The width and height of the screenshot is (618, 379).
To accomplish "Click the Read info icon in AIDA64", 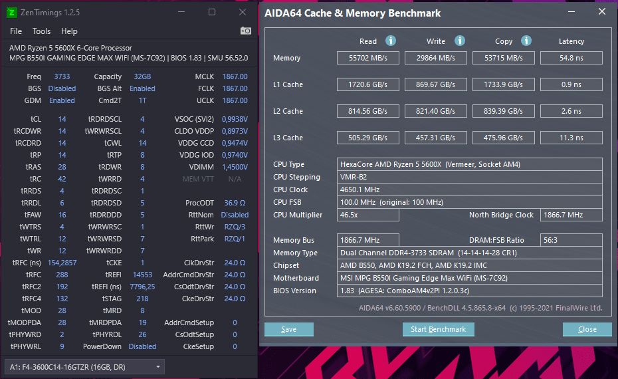I will click(x=391, y=41).
